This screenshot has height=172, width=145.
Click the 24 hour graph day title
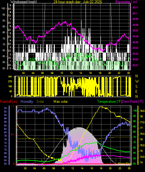point(78,2)
